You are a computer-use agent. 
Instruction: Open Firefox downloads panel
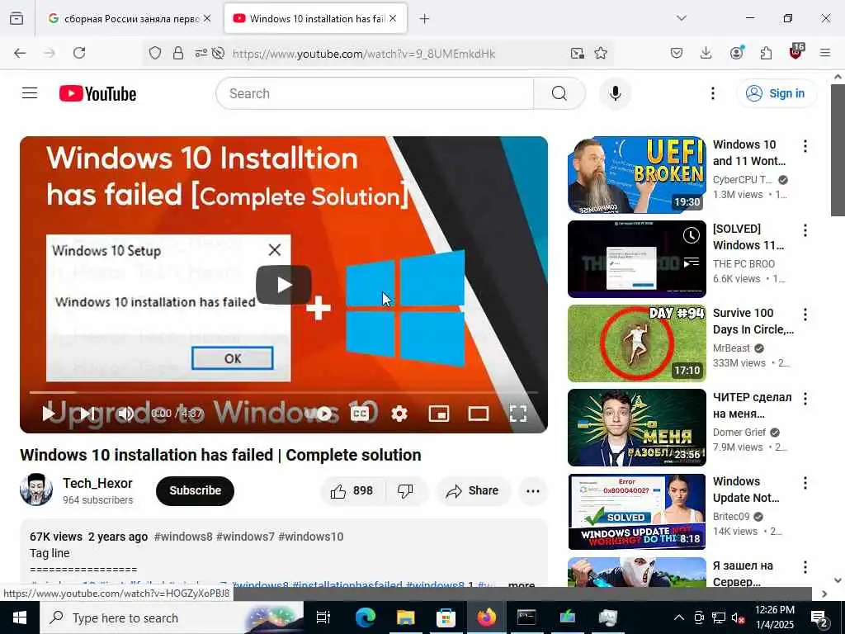pyautogui.click(x=706, y=53)
